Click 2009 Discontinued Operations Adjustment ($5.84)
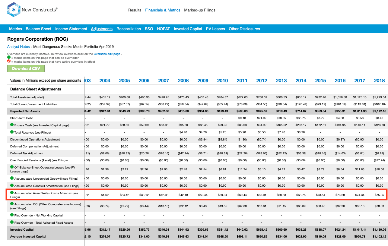This screenshot has height=246, width=388. [203, 140]
